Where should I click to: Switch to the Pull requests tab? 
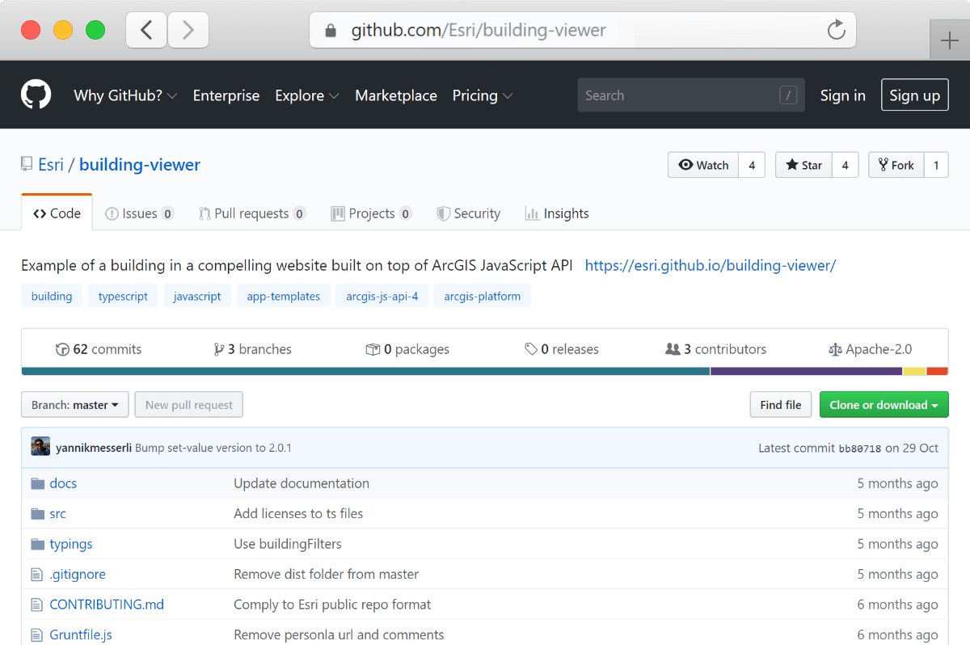[x=252, y=213]
